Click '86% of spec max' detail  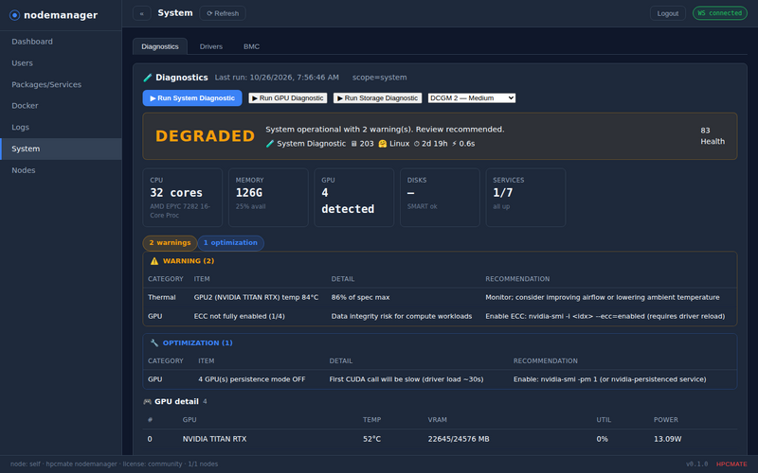click(360, 297)
